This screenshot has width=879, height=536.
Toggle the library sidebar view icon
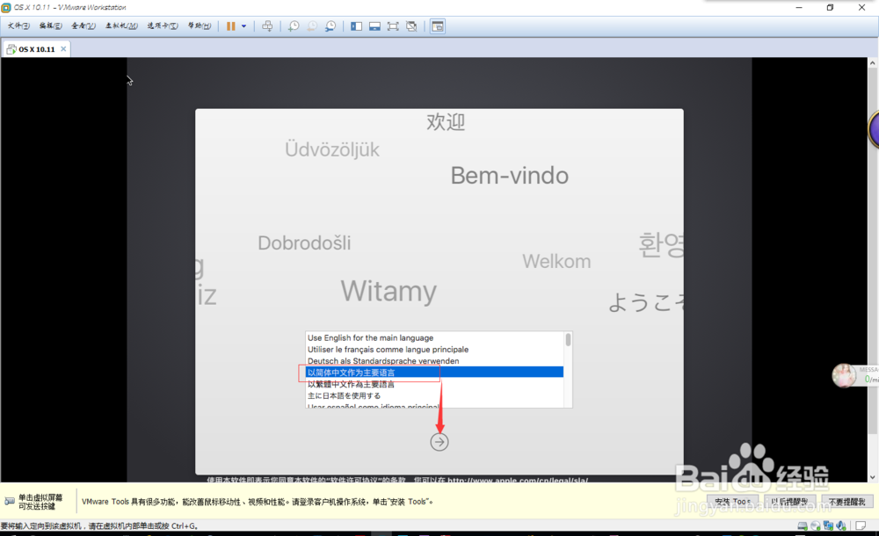pyautogui.click(x=356, y=26)
